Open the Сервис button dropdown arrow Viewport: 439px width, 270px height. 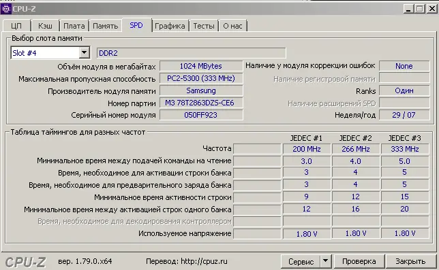325,261
